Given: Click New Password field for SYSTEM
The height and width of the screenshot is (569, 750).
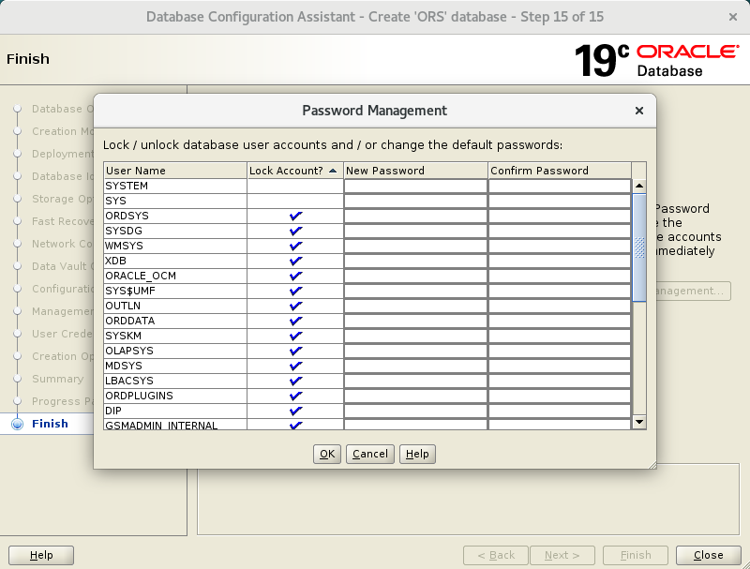Looking at the screenshot, I should 415,186.
